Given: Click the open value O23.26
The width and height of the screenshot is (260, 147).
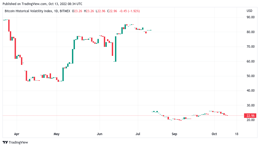Looking at the screenshot, I should pos(78,11).
